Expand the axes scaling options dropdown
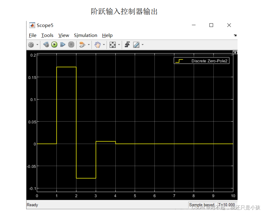The height and width of the screenshot is (213, 265). click(x=119, y=45)
